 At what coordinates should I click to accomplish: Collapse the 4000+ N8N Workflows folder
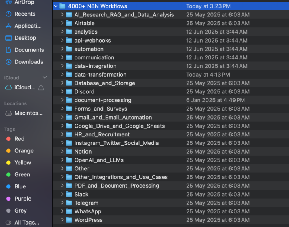click(56, 6)
